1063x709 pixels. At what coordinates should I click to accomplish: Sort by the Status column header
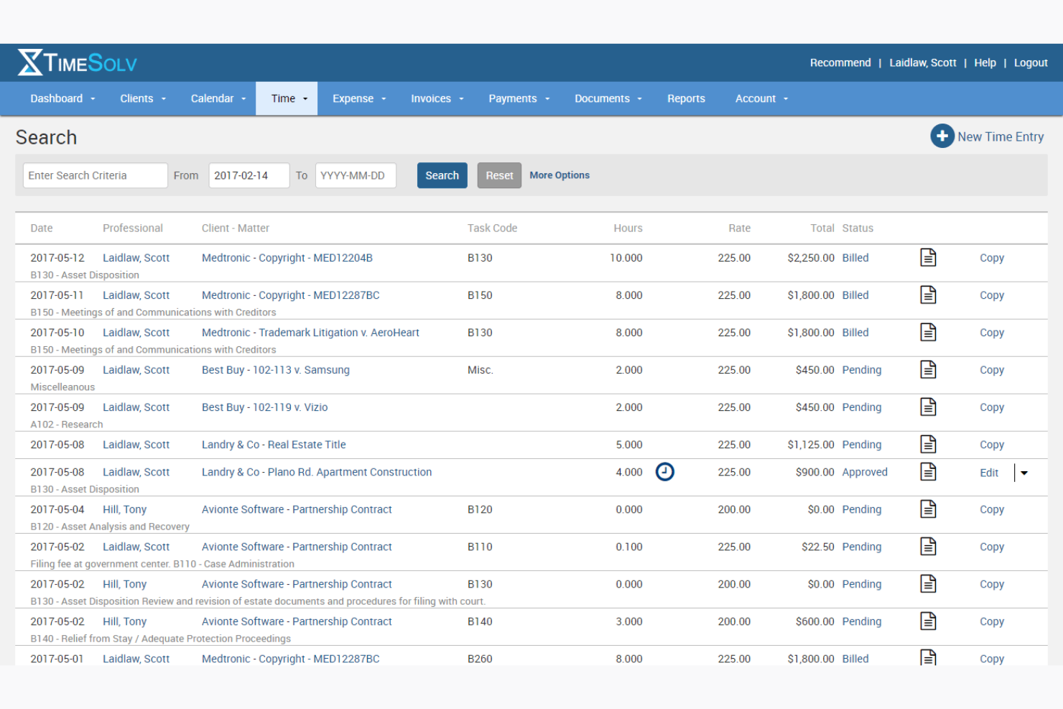pyautogui.click(x=858, y=228)
